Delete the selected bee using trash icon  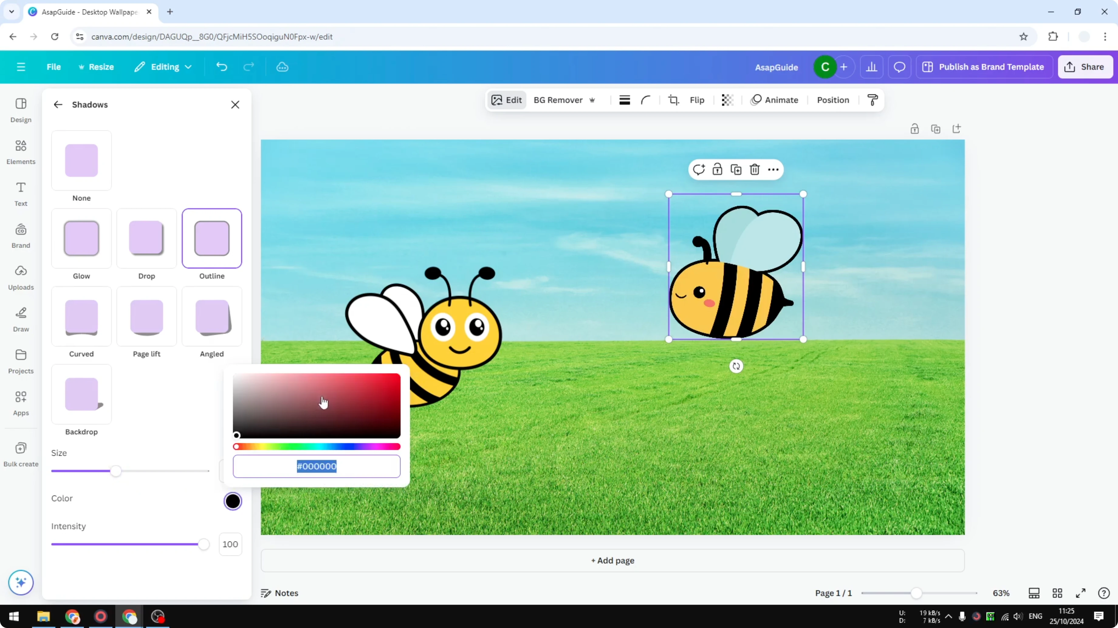click(x=755, y=170)
